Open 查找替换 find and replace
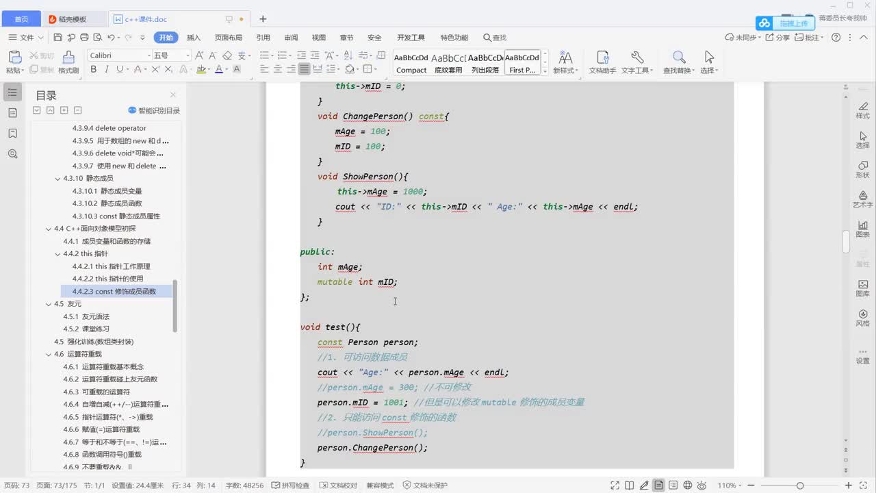Screen dimensions: 876x493 pos(679,62)
